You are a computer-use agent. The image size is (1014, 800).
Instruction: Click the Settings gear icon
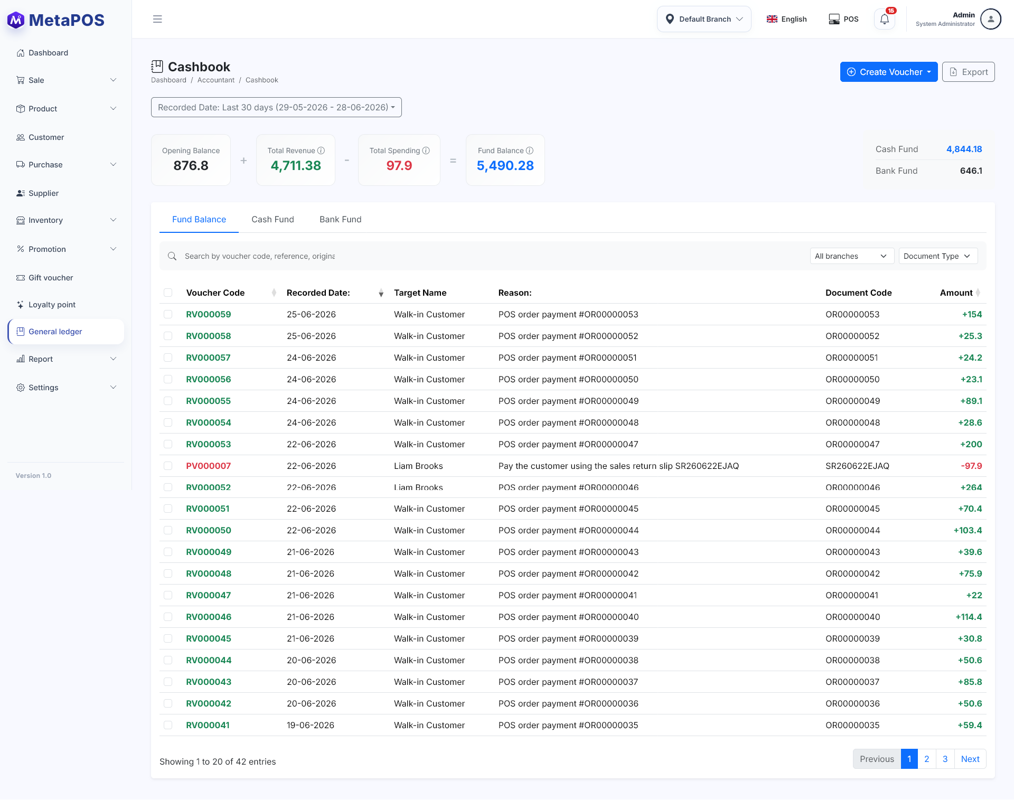point(21,388)
